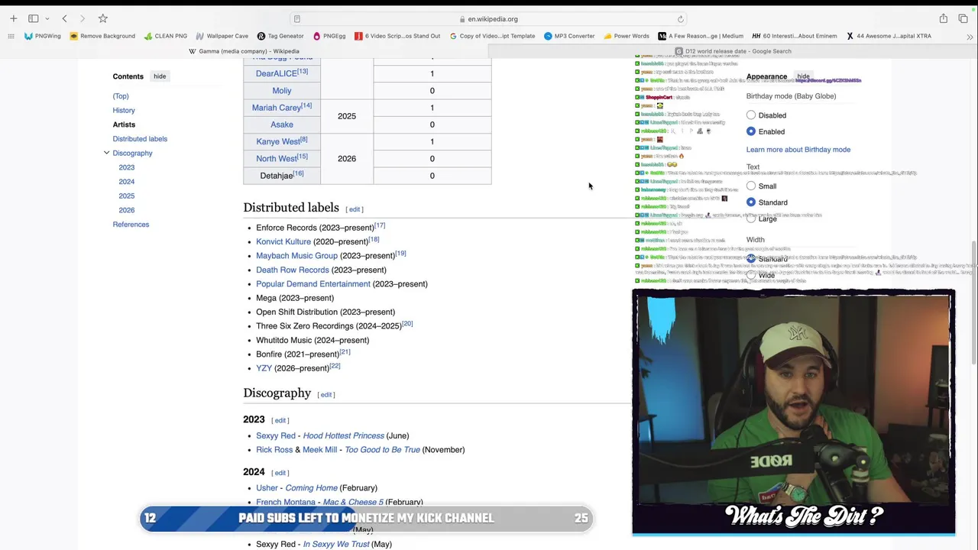Open the MP3 Converter bookmark
This screenshot has width=978, height=550.
(569, 36)
